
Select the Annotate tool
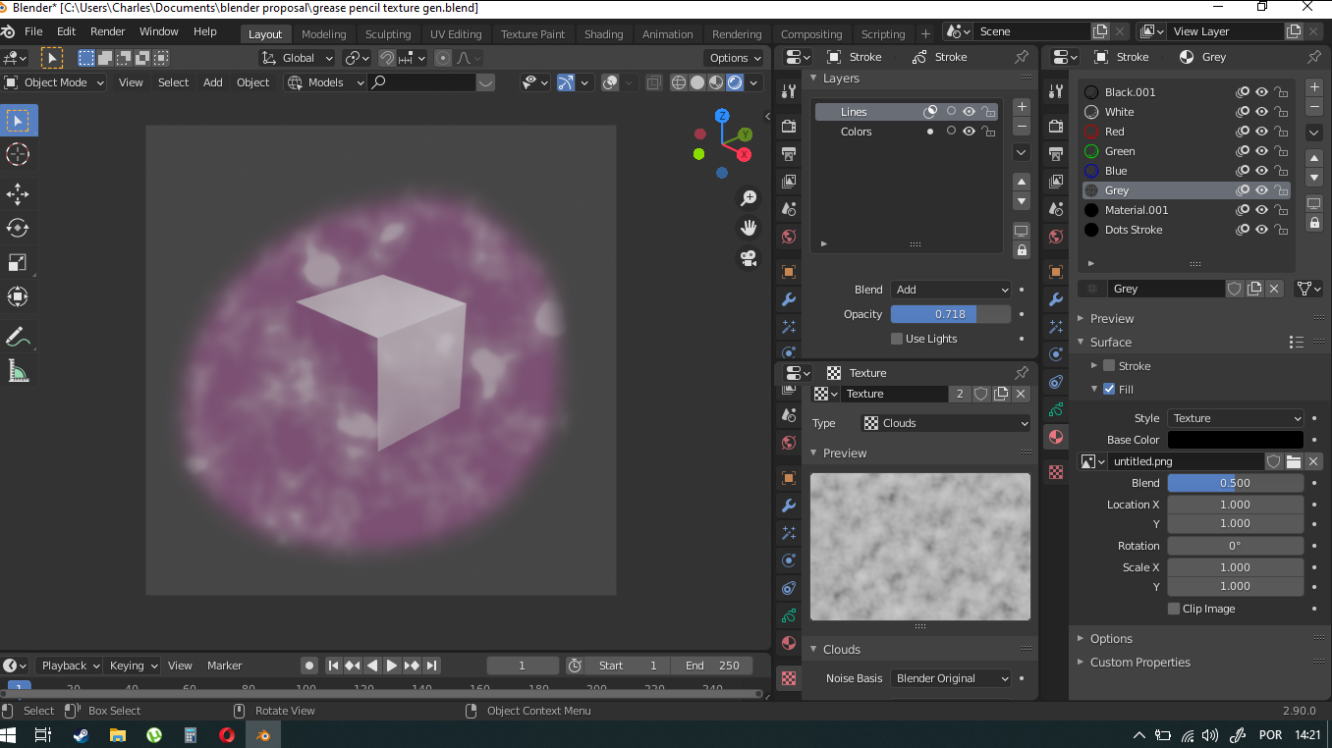(18, 337)
